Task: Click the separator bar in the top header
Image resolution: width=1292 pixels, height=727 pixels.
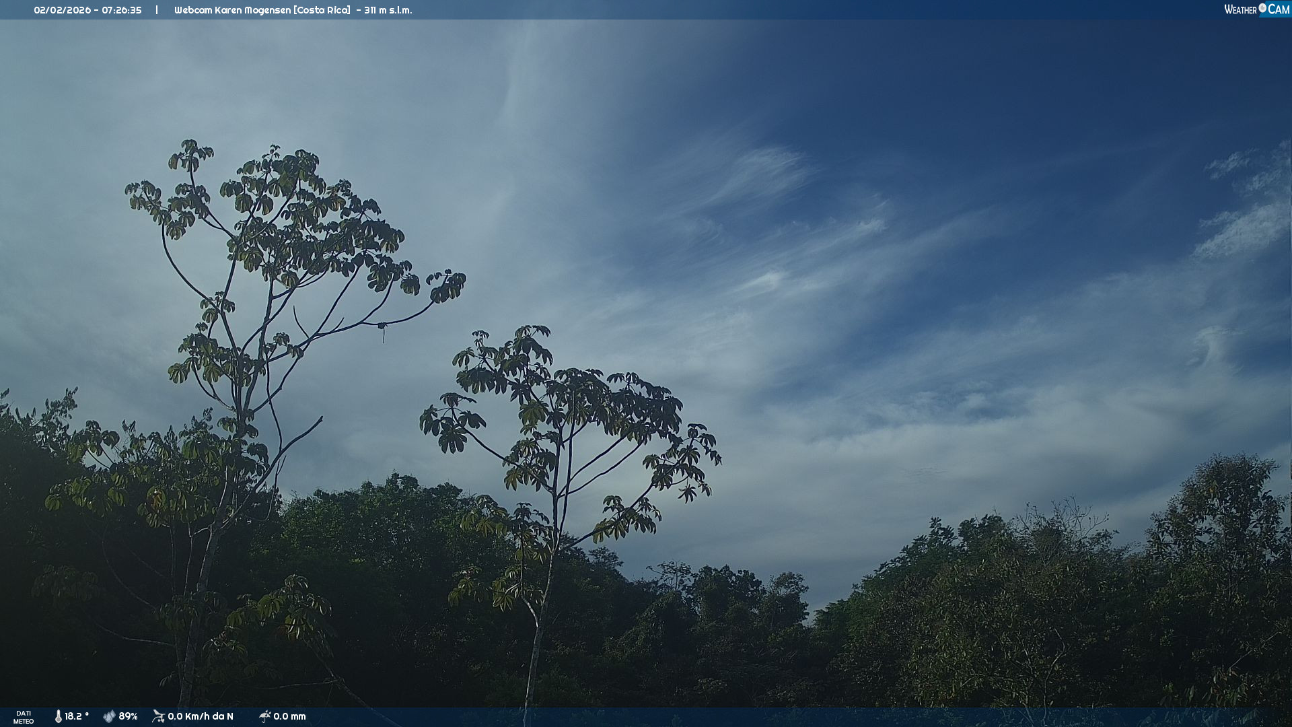Action: [157, 10]
